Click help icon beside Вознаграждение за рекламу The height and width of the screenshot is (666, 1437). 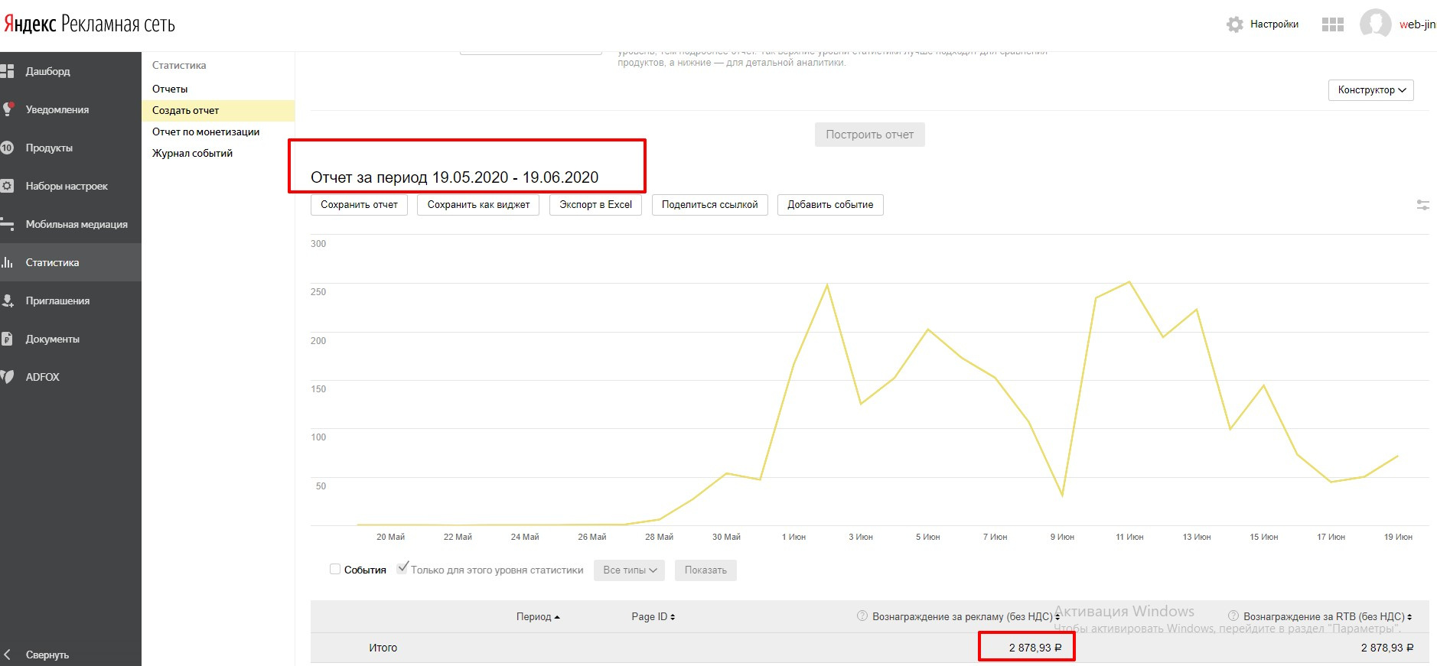(862, 616)
